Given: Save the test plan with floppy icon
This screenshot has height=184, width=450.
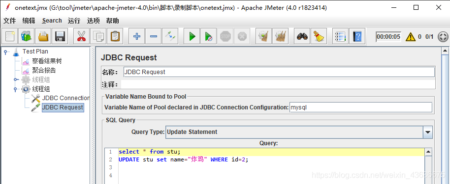Looking at the screenshot, I should coord(60,36).
